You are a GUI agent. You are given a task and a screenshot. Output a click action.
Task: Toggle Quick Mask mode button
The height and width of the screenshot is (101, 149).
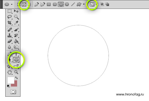click(13, 92)
